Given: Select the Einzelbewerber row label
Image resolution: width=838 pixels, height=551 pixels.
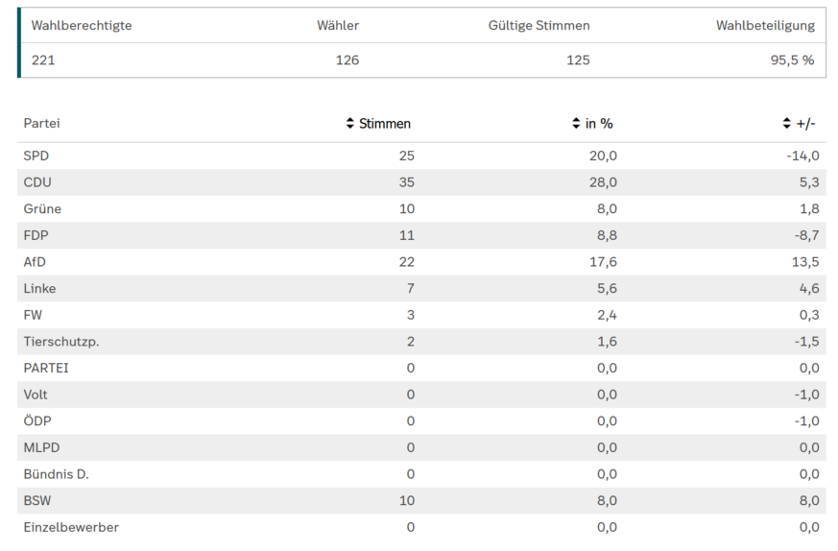Looking at the screenshot, I should pyautogui.click(x=71, y=527).
